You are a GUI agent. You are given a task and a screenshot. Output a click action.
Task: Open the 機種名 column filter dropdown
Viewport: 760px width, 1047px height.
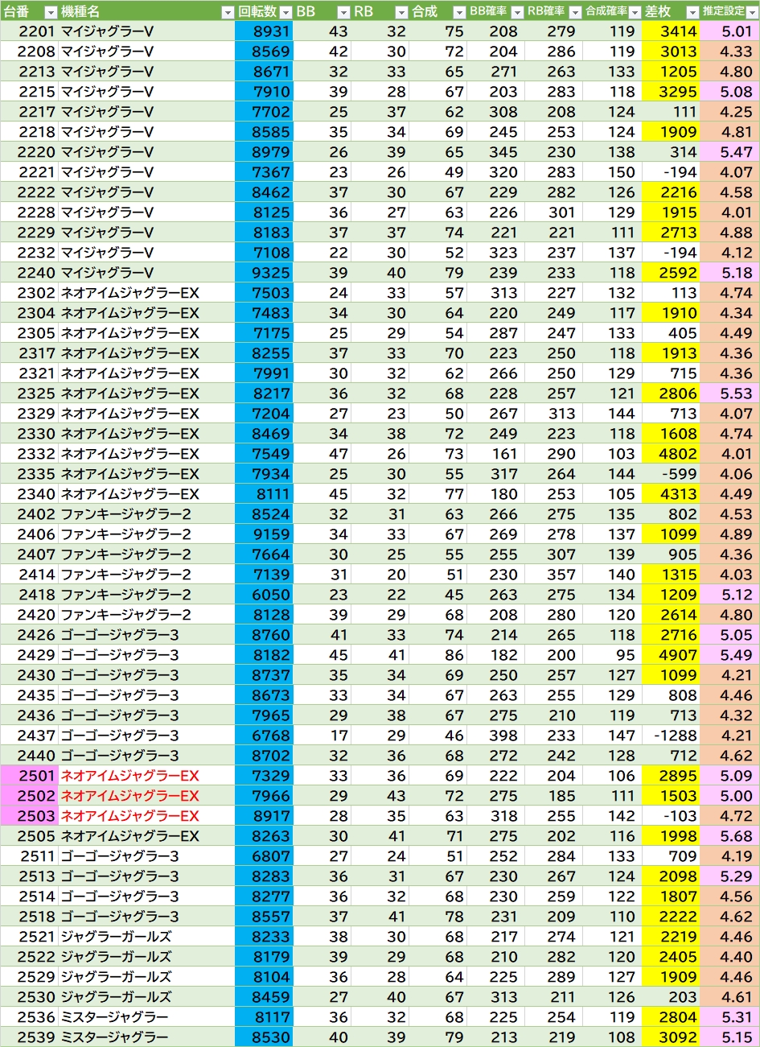[228, 12]
